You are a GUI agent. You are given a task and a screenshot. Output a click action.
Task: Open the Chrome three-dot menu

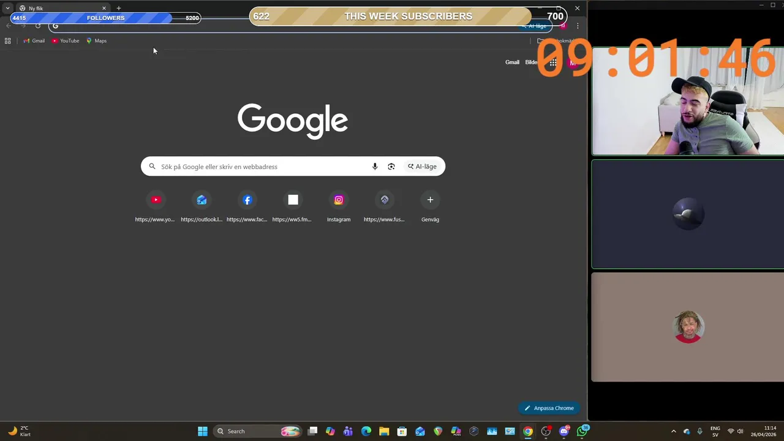[x=577, y=26]
